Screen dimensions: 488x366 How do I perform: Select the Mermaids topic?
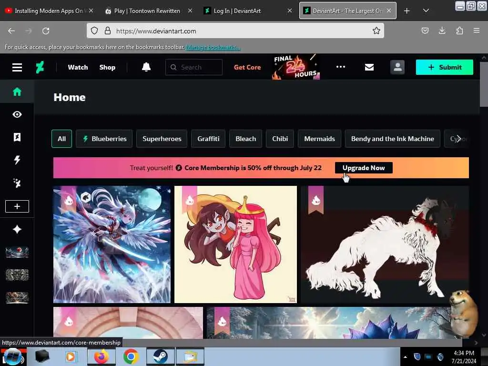coord(319,139)
